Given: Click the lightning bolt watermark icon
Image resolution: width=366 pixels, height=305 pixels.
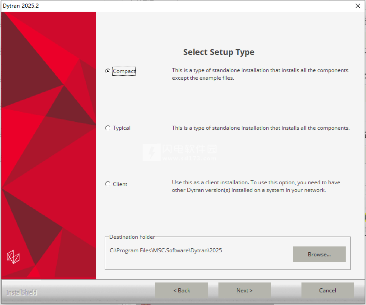Looking at the screenshot, I should click(x=152, y=153).
